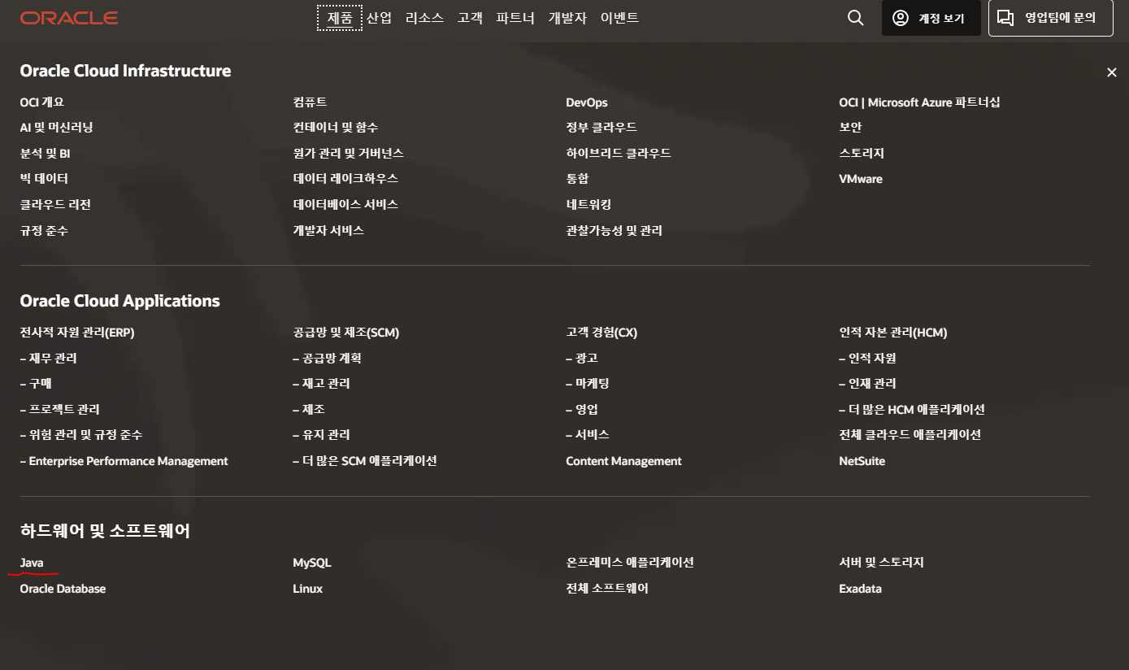Select – 인재 관리
This screenshot has height=670, width=1129.
[867, 384]
